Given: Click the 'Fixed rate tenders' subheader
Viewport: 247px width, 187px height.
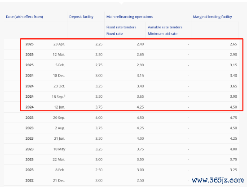Looking at the screenshot, I should point(121,27).
